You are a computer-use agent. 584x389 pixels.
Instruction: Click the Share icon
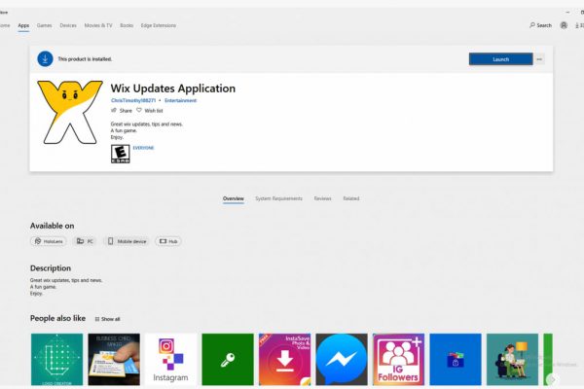pyautogui.click(x=114, y=110)
